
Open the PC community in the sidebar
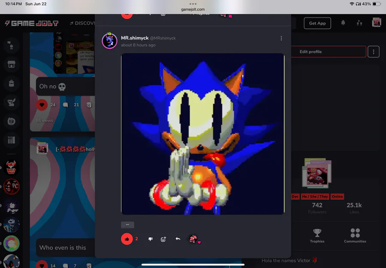point(11,187)
